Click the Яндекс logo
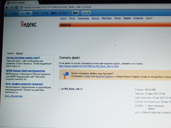This screenshot has width=171, height=128. click(x=28, y=24)
